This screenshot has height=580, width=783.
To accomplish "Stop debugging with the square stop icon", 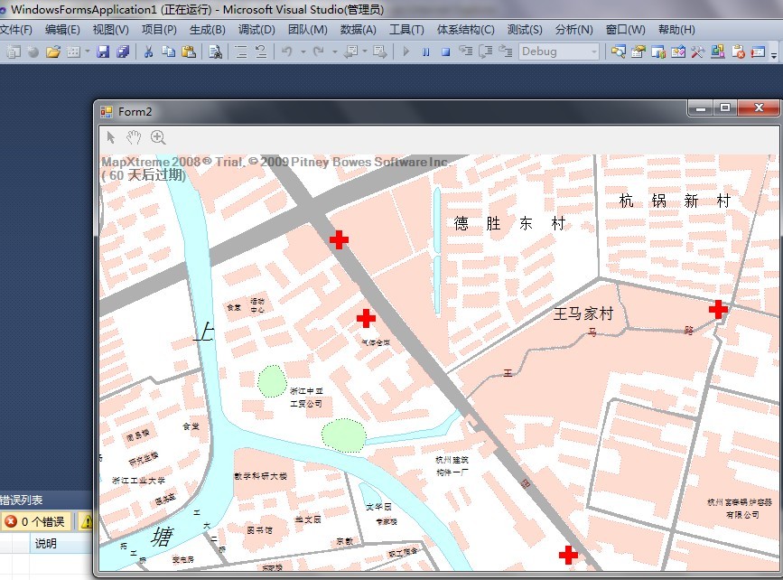I will pyautogui.click(x=445, y=51).
